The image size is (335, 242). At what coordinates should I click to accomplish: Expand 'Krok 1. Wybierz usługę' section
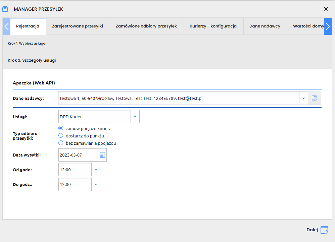27,44
